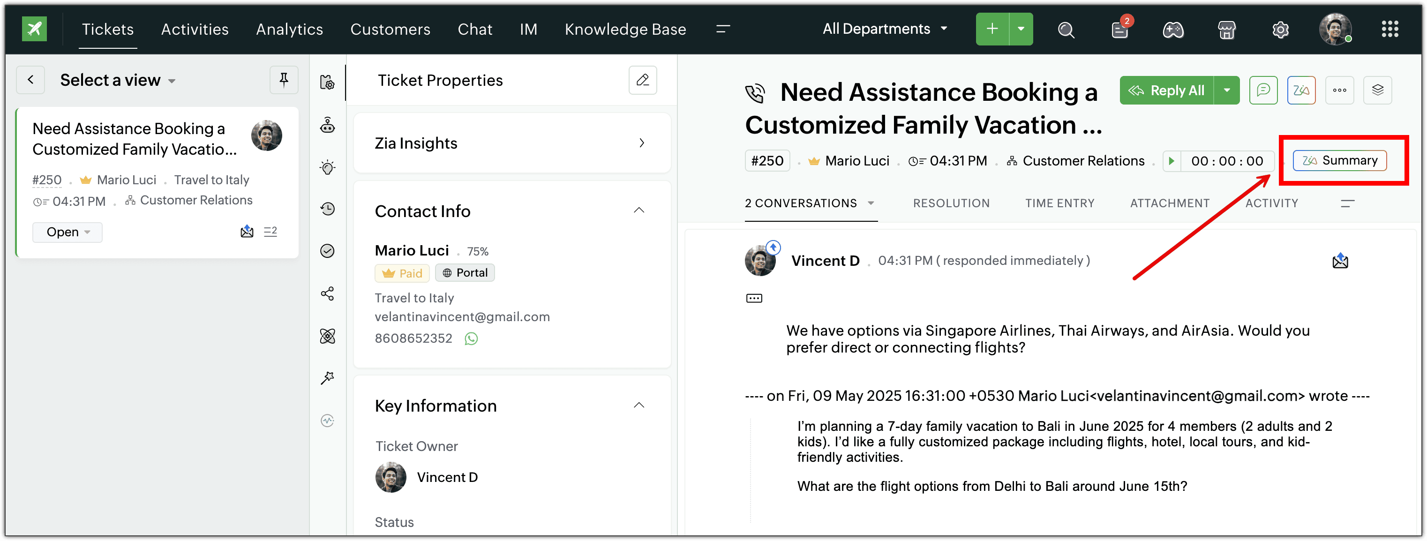Go back with the left arrow button
The height and width of the screenshot is (541, 1427).
[x=30, y=80]
